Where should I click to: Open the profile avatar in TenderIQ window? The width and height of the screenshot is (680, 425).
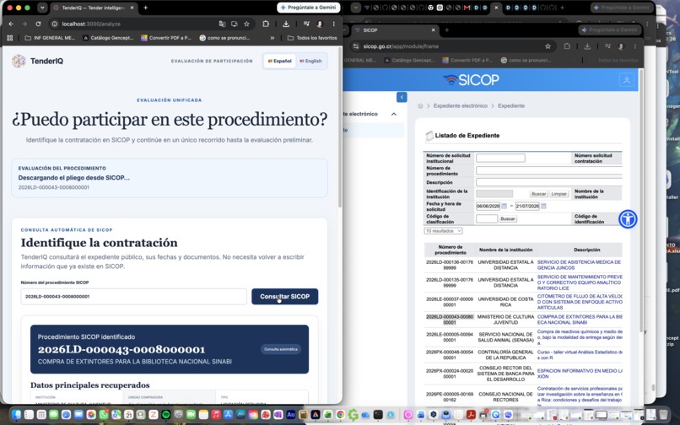[x=320, y=24]
